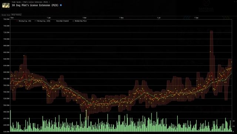Open the Trade Goods breadcrumb
237x134 pixels.
[x=16, y=2]
